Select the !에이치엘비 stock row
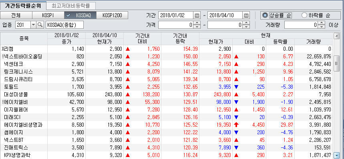This screenshot has height=159, width=344. tap(166, 102)
